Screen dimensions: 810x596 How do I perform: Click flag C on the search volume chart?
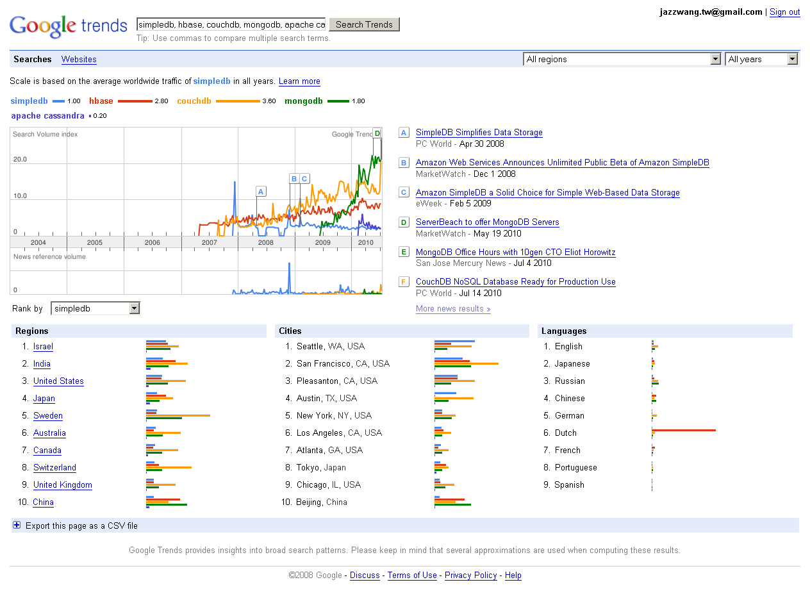[304, 179]
